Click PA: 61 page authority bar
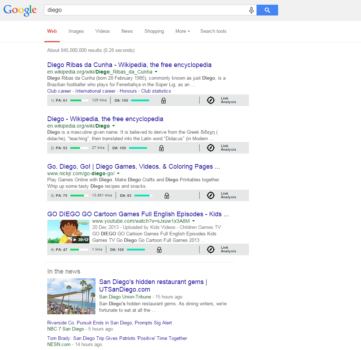This screenshot has height=350, width=361. [x=79, y=100]
